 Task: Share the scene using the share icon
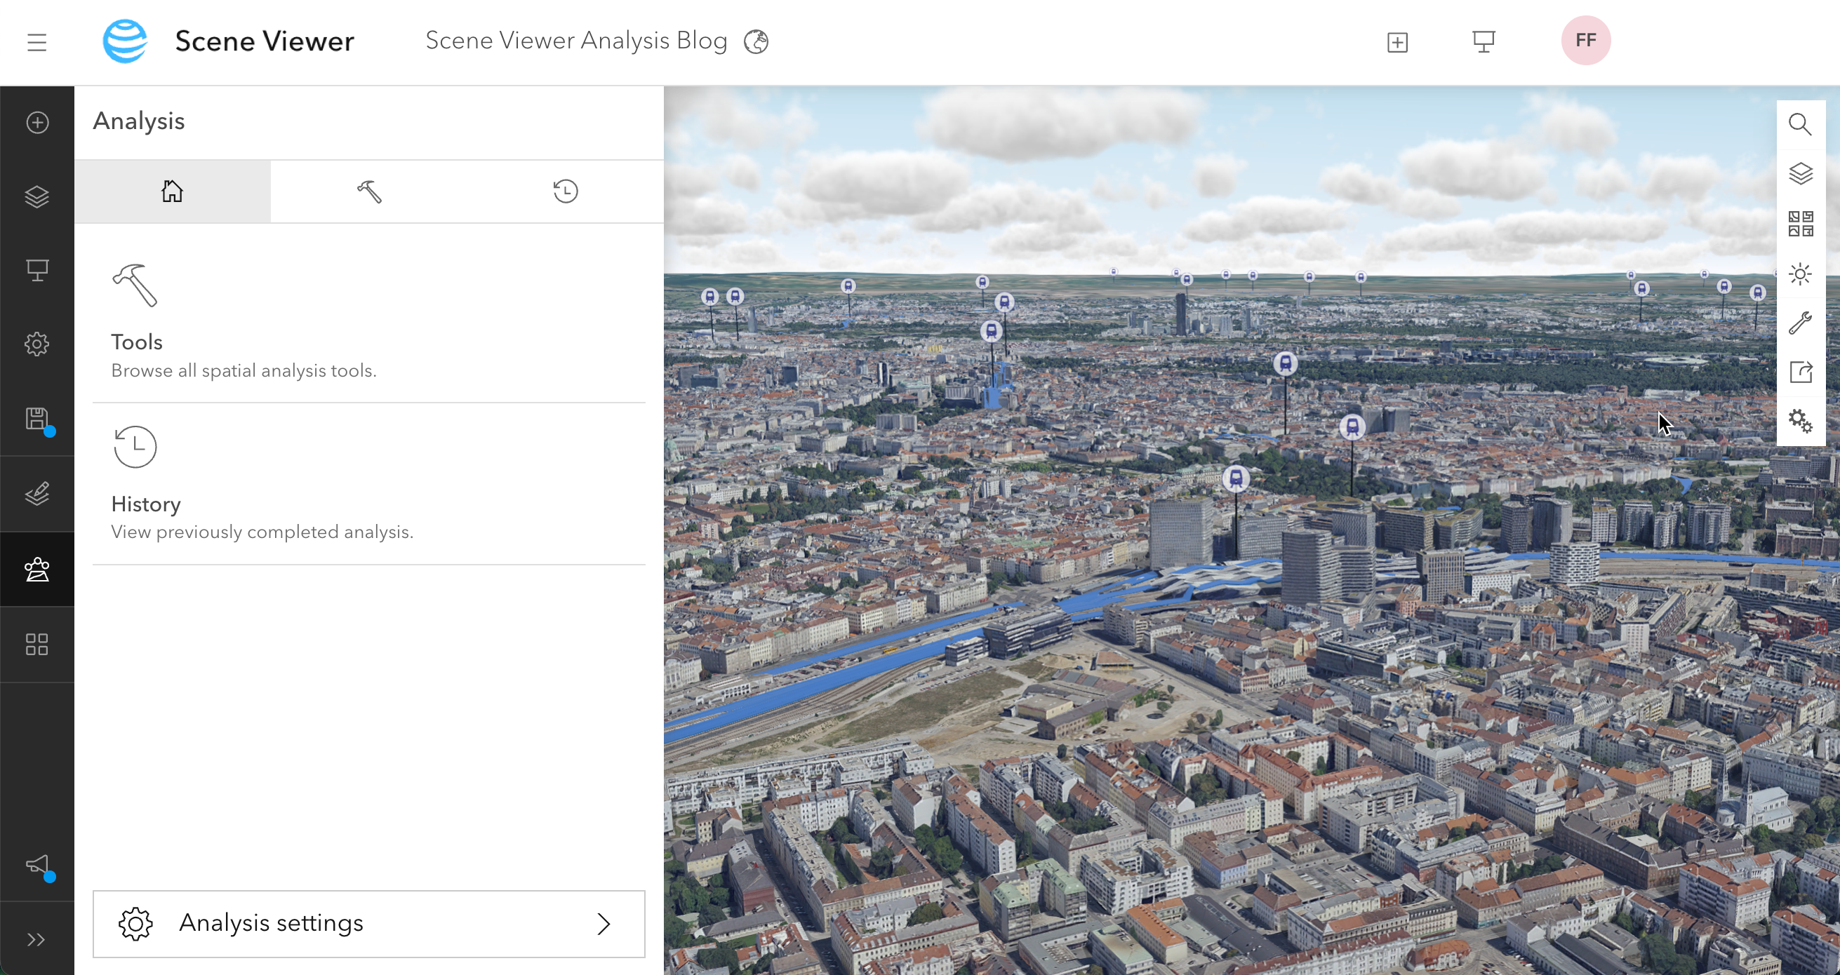pos(1801,372)
